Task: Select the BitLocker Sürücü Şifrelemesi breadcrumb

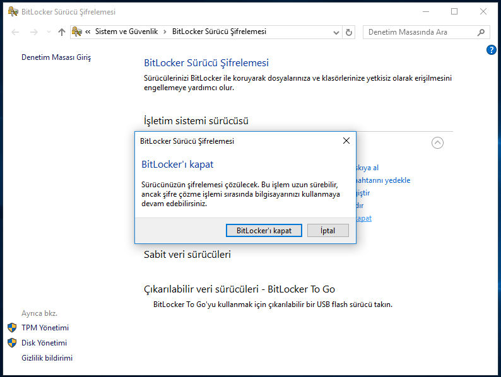Action: [x=219, y=32]
